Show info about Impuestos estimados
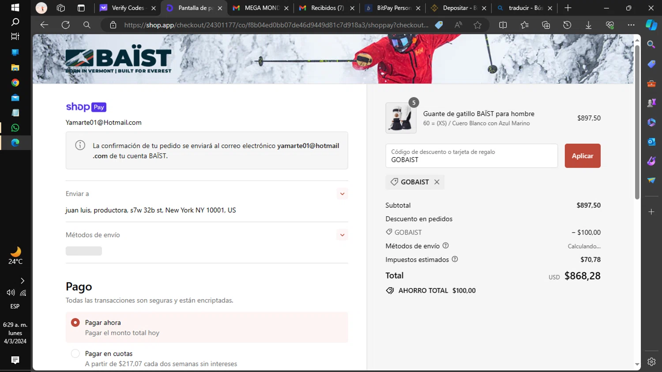This screenshot has width=662, height=372. 455,259
